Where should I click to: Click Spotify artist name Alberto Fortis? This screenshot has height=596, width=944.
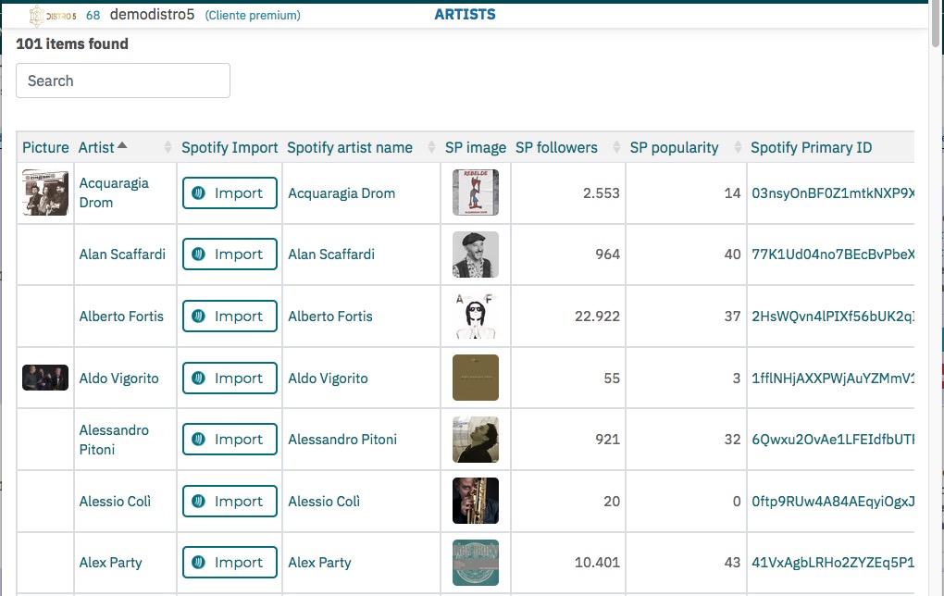click(x=329, y=317)
